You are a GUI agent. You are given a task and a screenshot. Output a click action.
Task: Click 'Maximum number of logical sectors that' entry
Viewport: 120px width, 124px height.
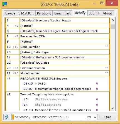61,89
